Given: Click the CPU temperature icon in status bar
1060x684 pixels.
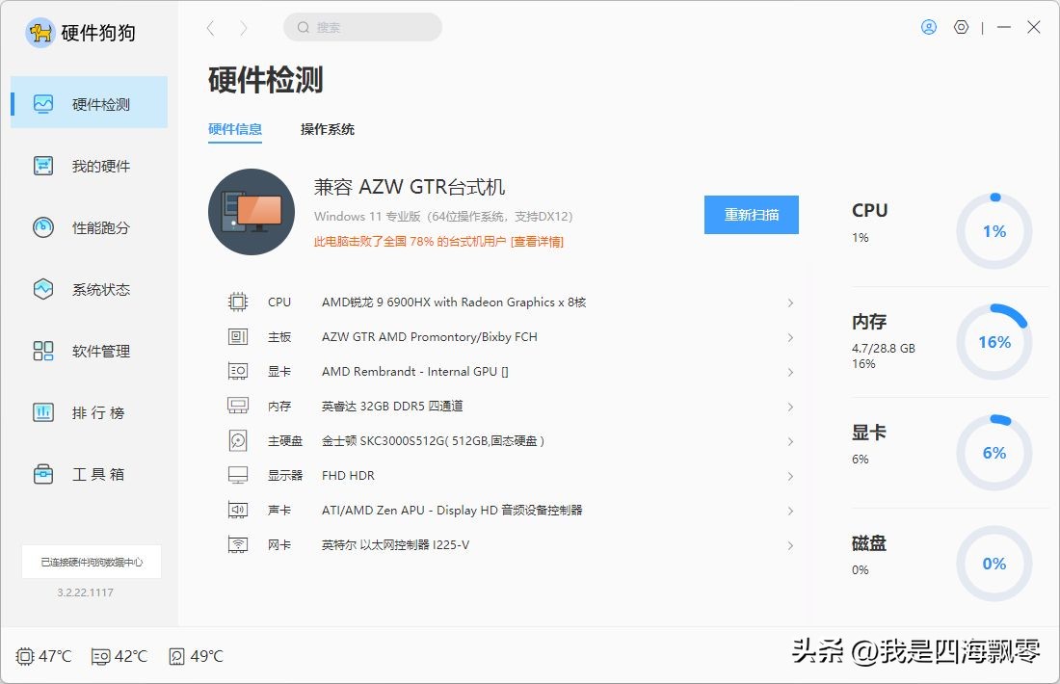Looking at the screenshot, I should (x=24, y=656).
